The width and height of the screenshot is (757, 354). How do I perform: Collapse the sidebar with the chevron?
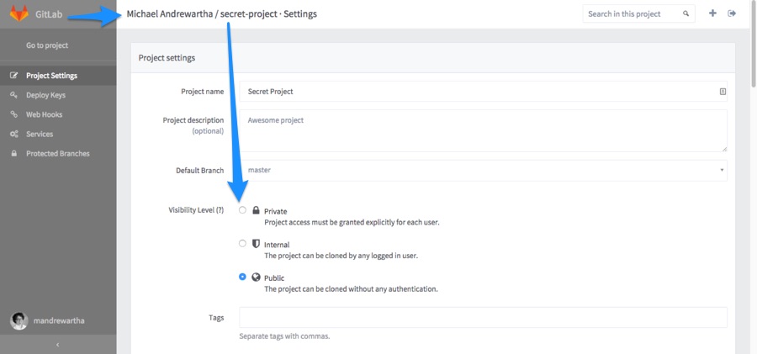pyautogui.click(x=58, y=345)
